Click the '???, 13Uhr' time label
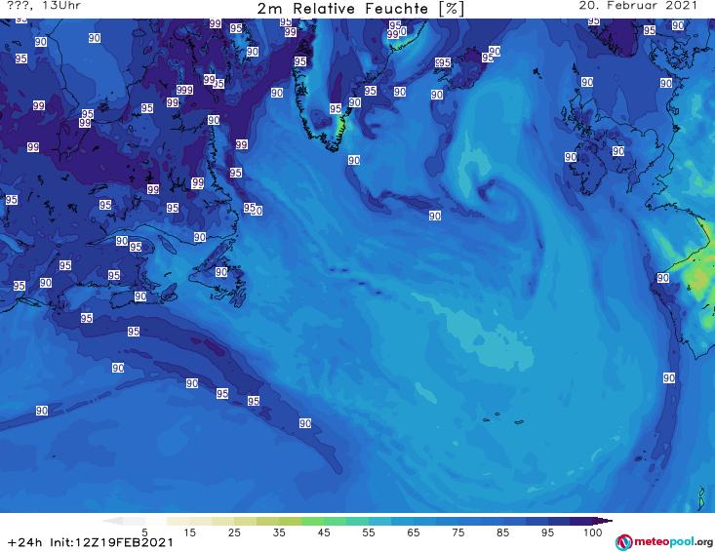This screenshot has height=552, width=715. tap(44, 6)
